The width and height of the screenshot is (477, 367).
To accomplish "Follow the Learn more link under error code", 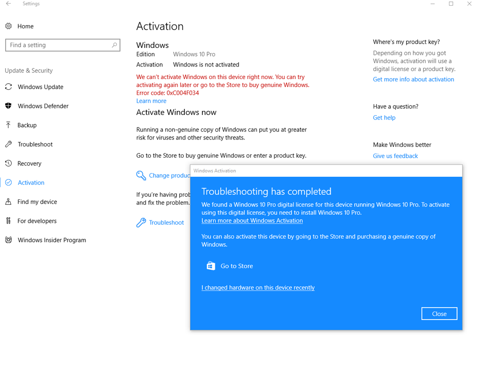I will [x=151, y=101].
